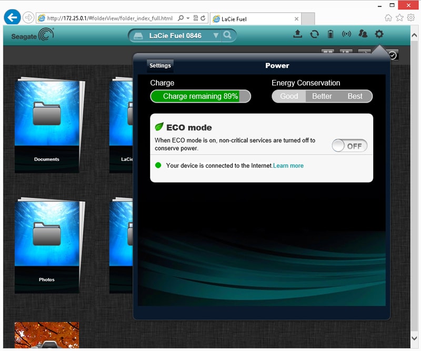Open the Learn more link
Viewport: 421px width, 351px height.
tap(288, 166)
